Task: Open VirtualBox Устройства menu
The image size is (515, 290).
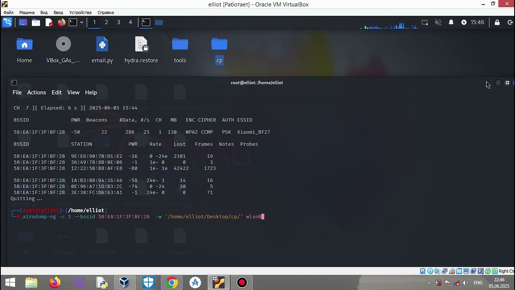Action: (x=80, y=12)
